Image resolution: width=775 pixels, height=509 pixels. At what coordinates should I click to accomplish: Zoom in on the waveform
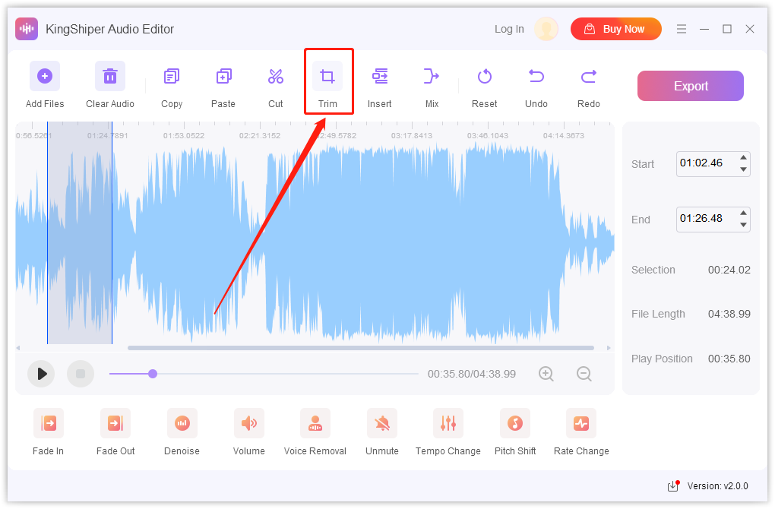[x=546, y=374]
